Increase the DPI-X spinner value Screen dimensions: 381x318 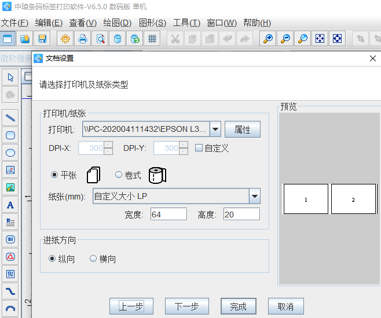tap(108, 145)
